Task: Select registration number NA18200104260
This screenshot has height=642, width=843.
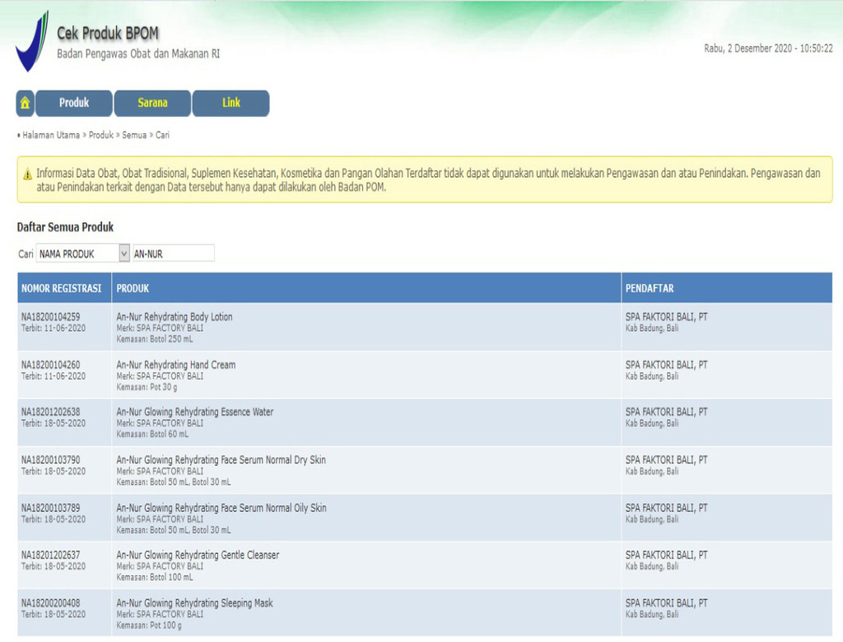Action: pos(50,365)
